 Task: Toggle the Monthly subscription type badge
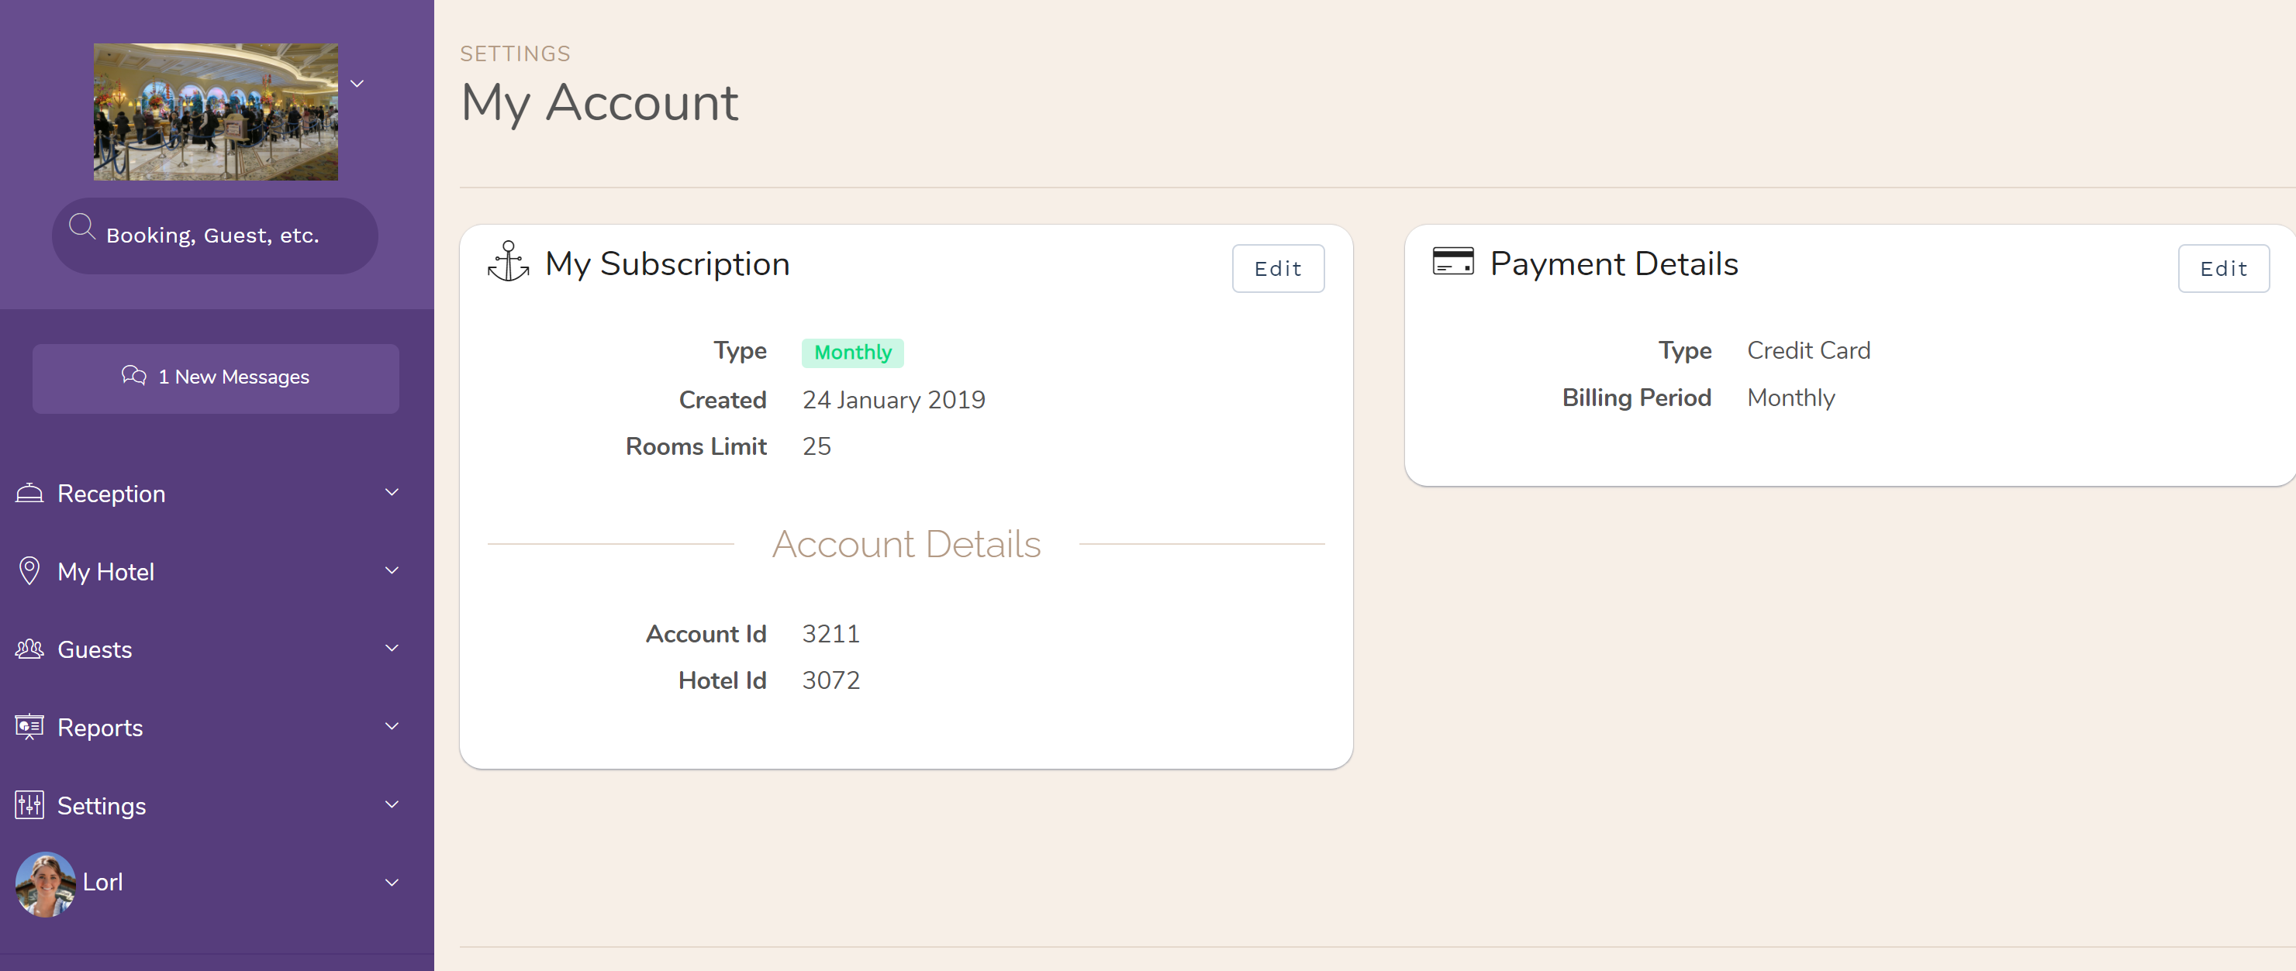(854, 351)
